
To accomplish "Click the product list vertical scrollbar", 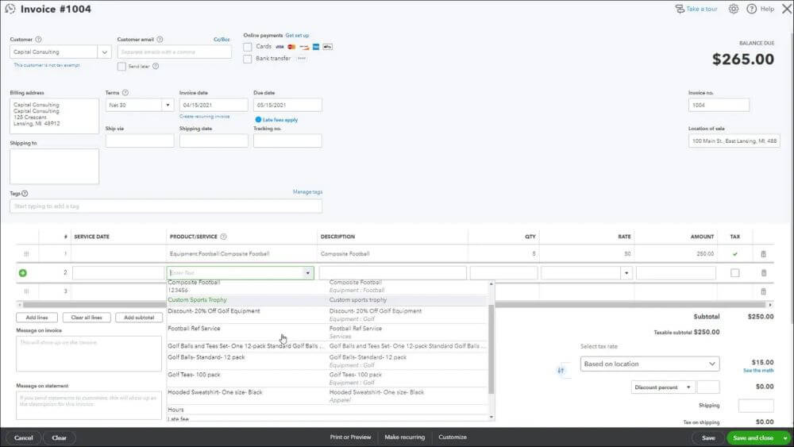I will click(x=491, y=349).
